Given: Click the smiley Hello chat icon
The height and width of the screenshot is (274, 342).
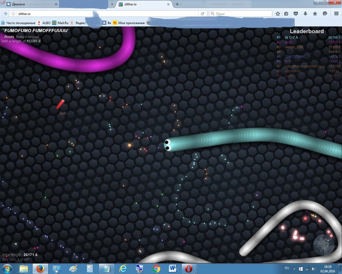Looking at the screenshot, I should point(325,14).
